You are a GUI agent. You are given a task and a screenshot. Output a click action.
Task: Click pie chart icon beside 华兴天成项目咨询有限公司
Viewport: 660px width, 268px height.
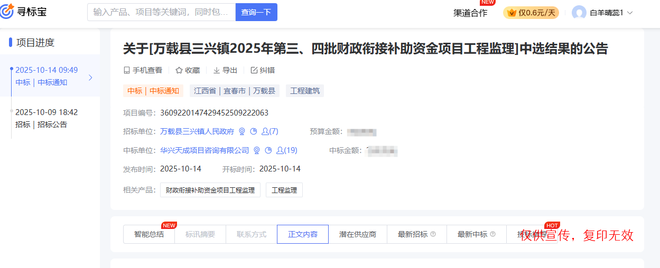(x=268, y=150)
